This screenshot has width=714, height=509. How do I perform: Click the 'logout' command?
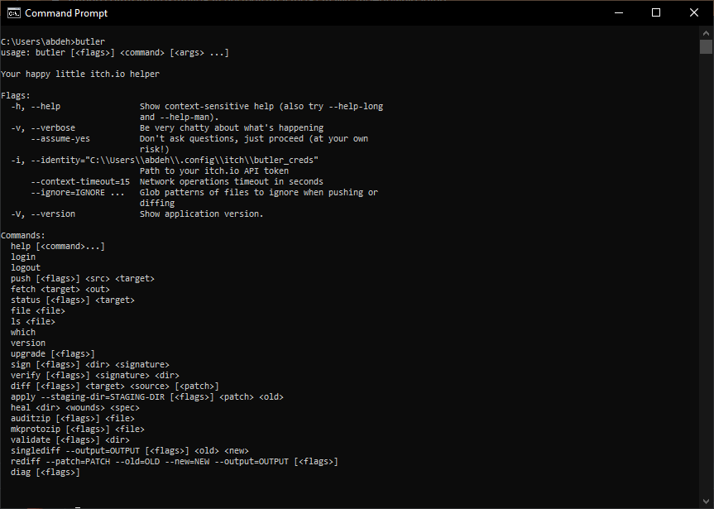coord(26,268)
